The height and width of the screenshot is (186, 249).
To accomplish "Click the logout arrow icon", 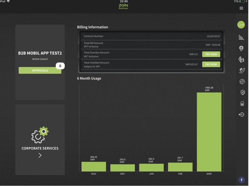I will tap(241, 115).
